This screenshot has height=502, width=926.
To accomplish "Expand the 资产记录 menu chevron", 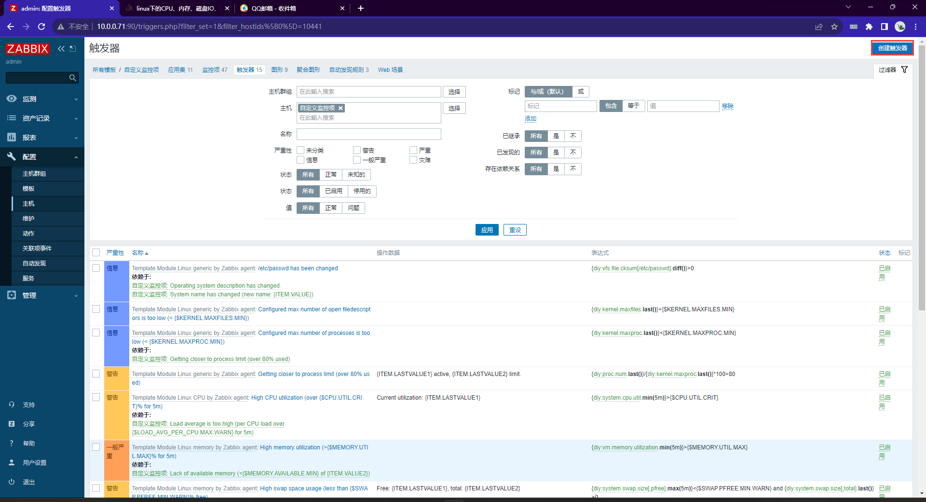I will click(x=76, y=118).
